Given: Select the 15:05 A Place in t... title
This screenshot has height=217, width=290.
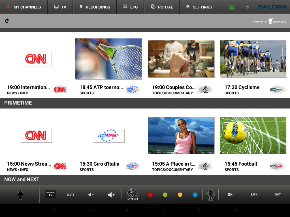Looking at the screenshot, I should point(174,164).
